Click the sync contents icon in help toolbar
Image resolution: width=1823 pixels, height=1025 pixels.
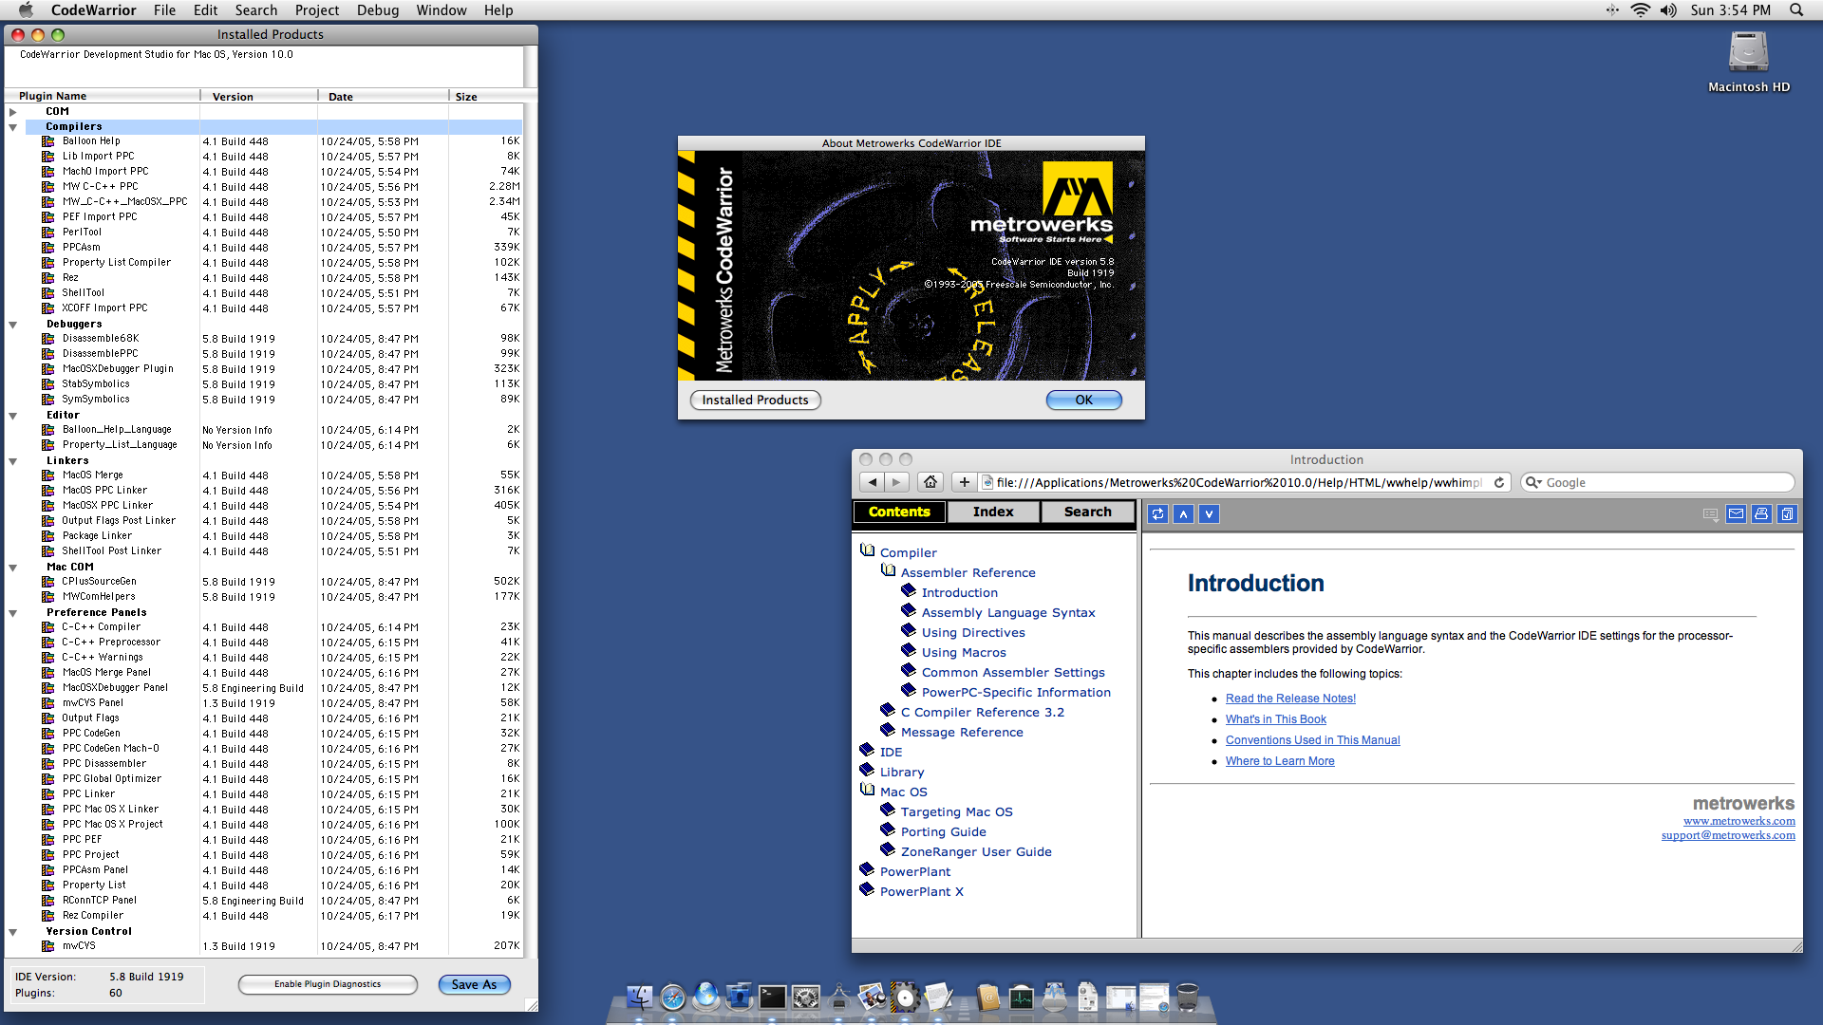1157,513
